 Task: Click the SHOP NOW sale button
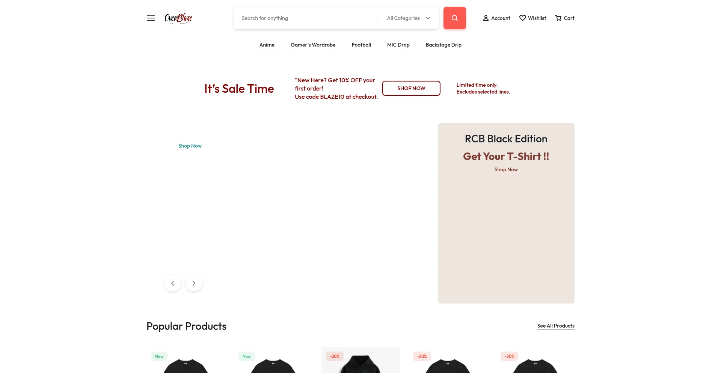point(411,88)
